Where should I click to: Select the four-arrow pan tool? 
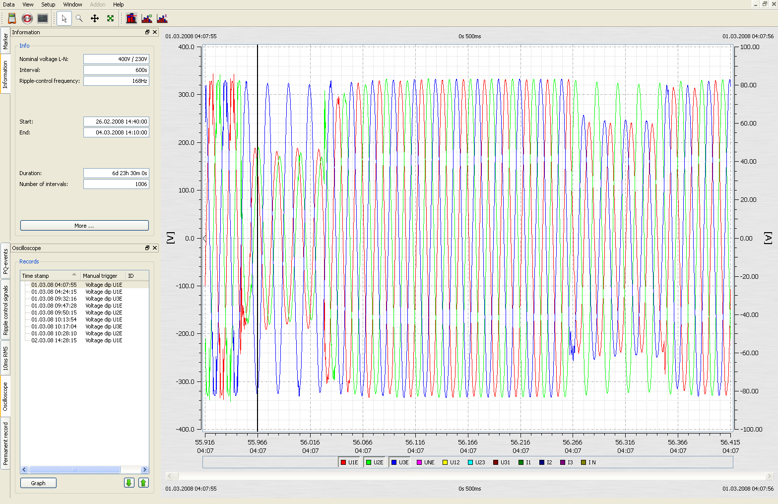(x=95, y=19)
